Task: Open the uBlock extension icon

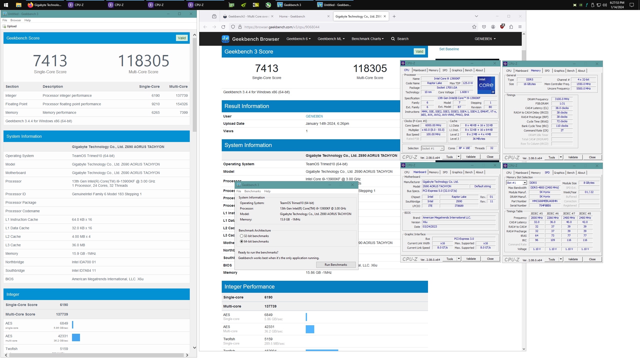Action: tap(502, 26)
